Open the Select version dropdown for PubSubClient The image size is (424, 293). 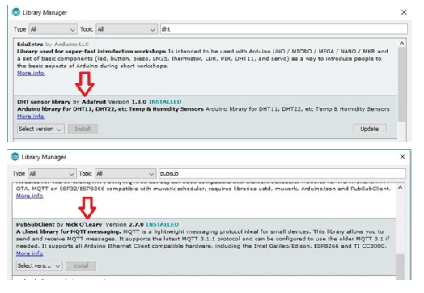[39, 266]
